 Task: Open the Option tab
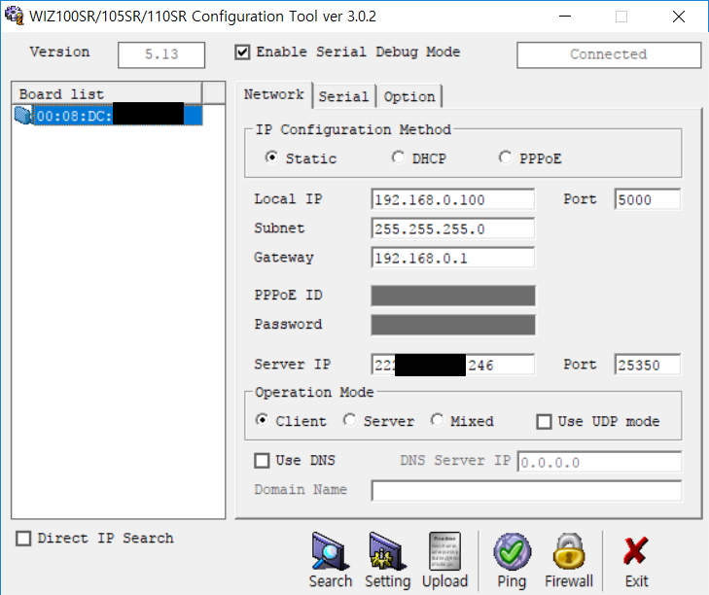[x=409, y=96]
